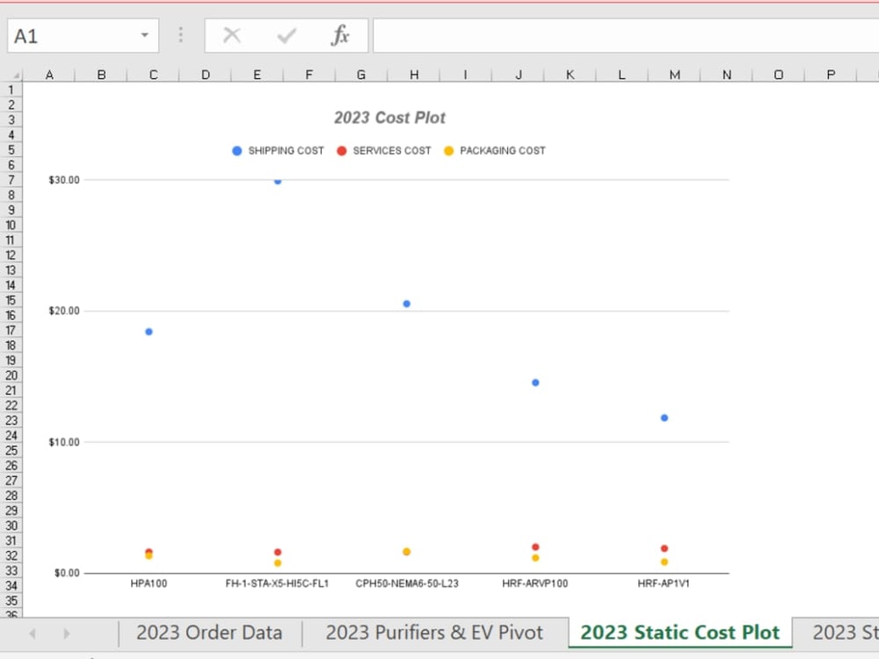879x659 pixels.
Task: Click previous sheet navigation arrow
Action: pyautogui.click(x=33, y=634)
